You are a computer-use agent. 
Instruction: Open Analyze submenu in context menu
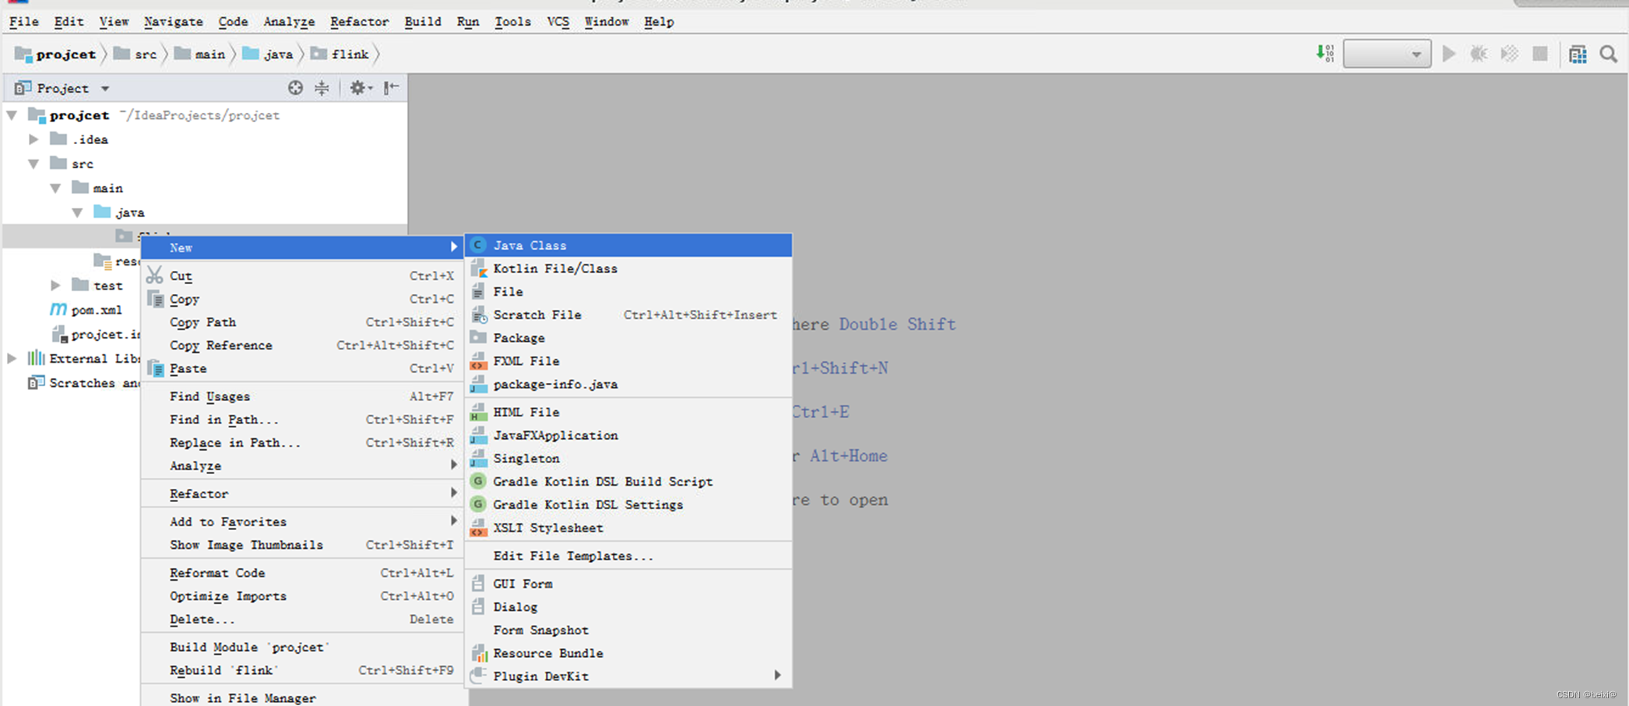[302, 465]
